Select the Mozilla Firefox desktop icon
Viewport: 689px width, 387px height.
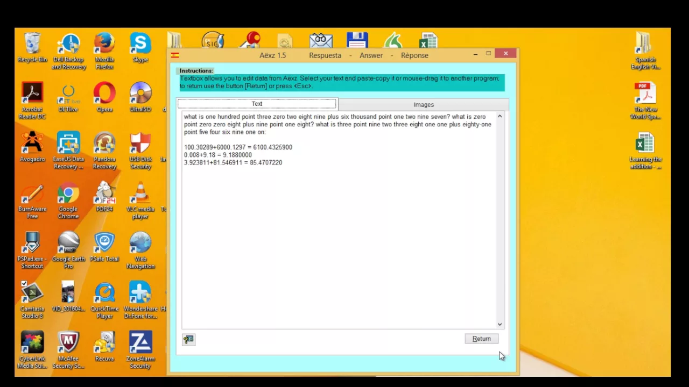[x=104, y=52]
